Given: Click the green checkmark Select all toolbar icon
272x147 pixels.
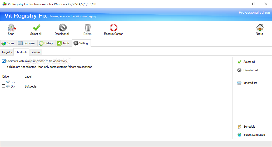Looking at the screenshot, I should pyautogui.click(x=36, y=28).
